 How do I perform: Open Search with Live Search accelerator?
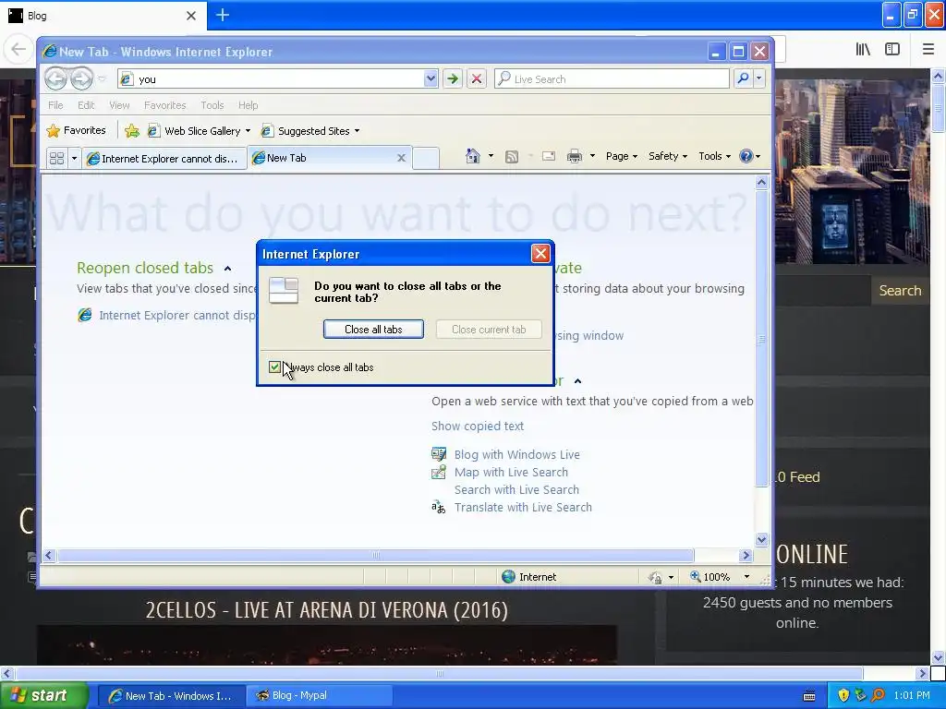tap(516, 489)
